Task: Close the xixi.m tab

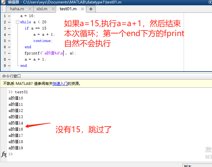Action: point(53,9)
